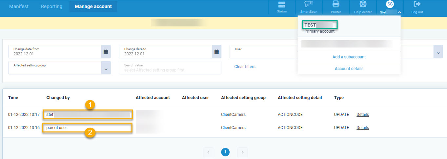
Task: Click the SG user avatar
Action: coord(390,4)
